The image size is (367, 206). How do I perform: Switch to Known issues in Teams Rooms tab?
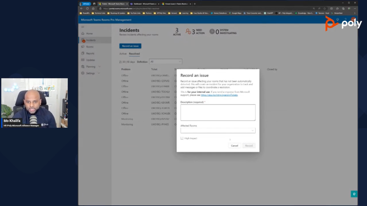[176, 4]
